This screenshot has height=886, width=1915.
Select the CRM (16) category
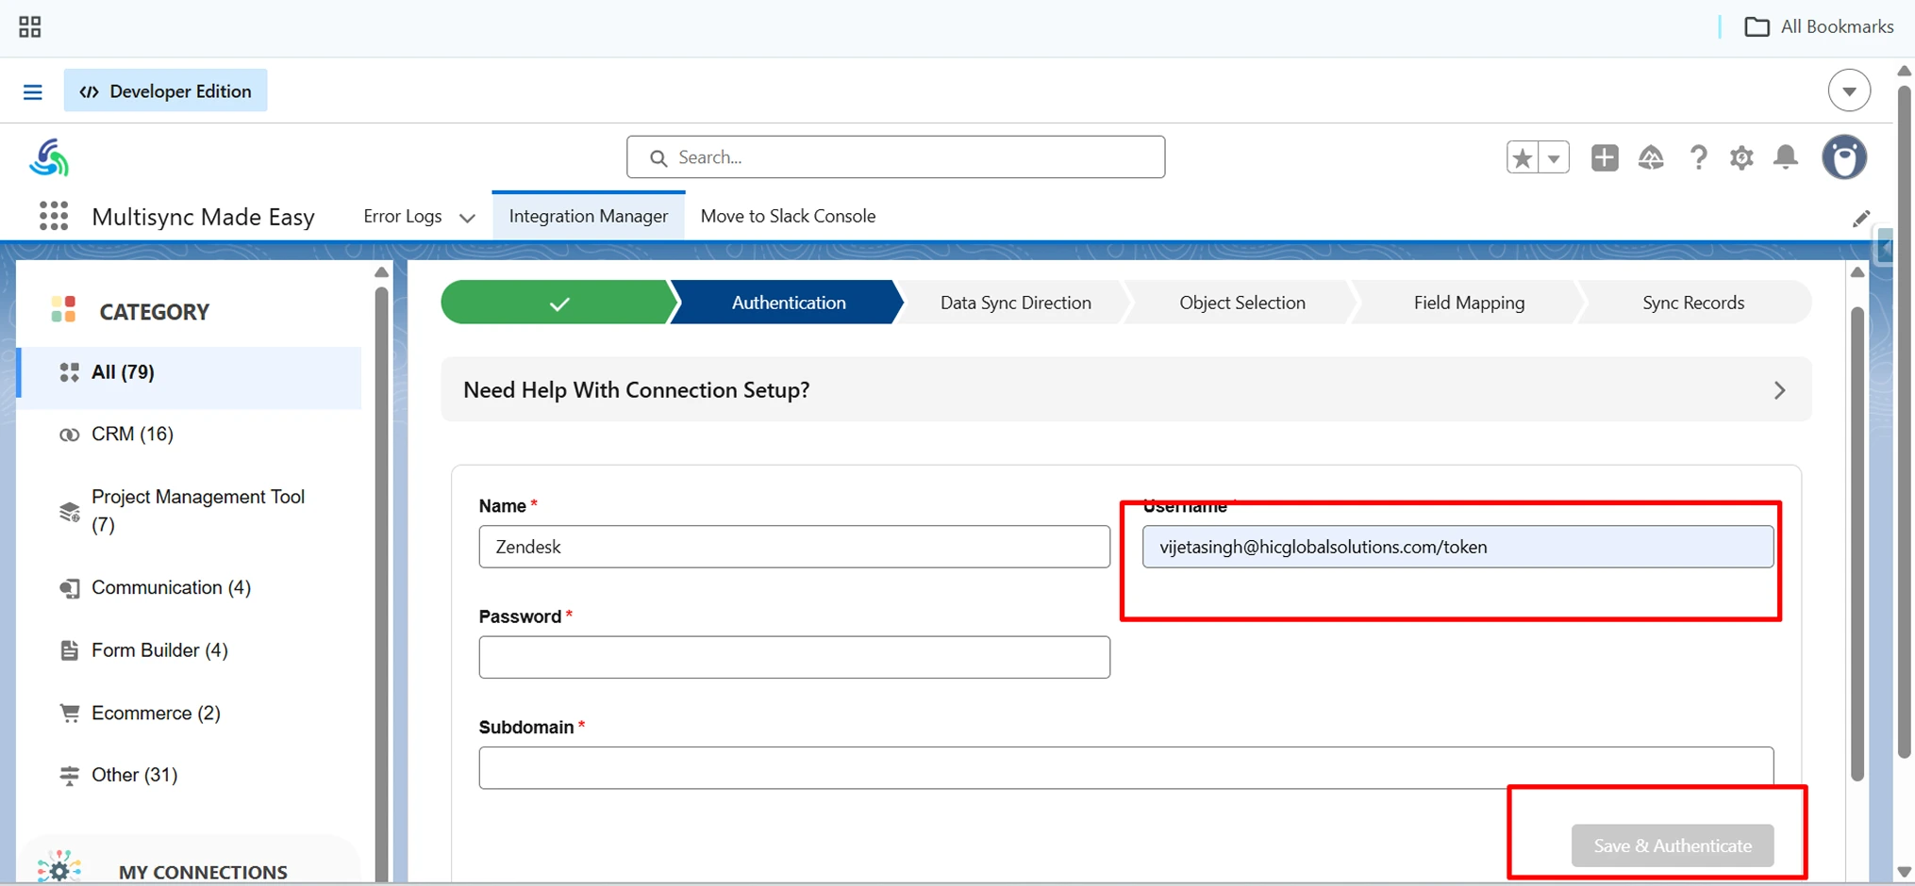point(132,434)
